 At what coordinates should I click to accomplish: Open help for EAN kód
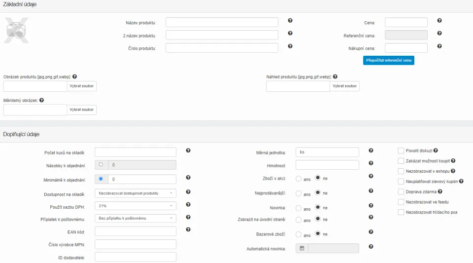[x=188, y=229]
